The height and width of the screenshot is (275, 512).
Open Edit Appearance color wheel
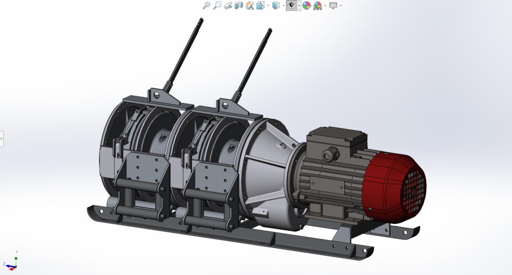pos(307,6)
